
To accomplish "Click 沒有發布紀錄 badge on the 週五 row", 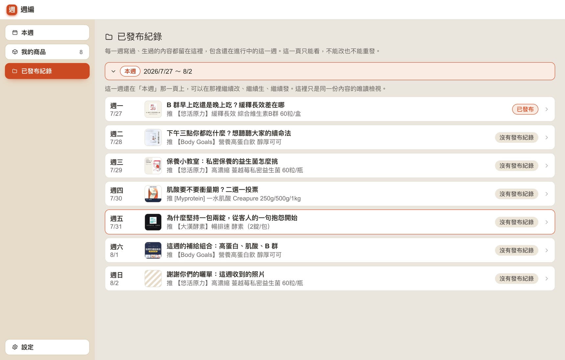I will pos(516,222).
